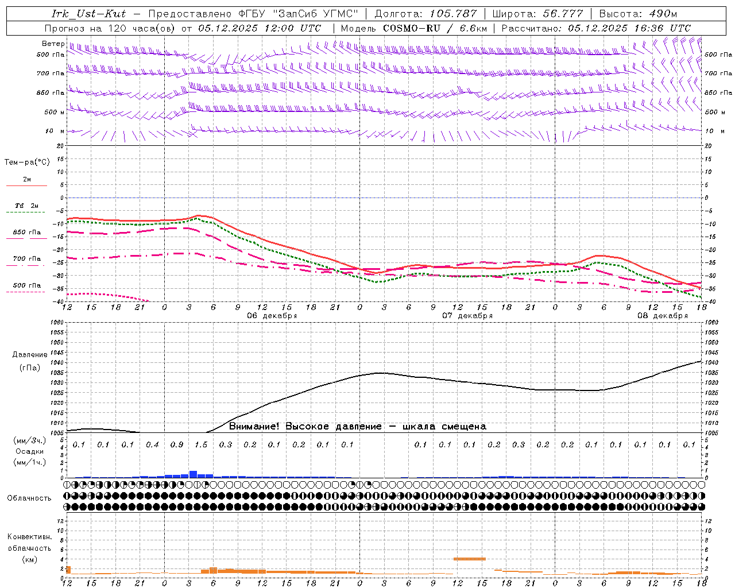Click the "Тем-ра(°C)" temperature axis label

click(x=27, y=163)
